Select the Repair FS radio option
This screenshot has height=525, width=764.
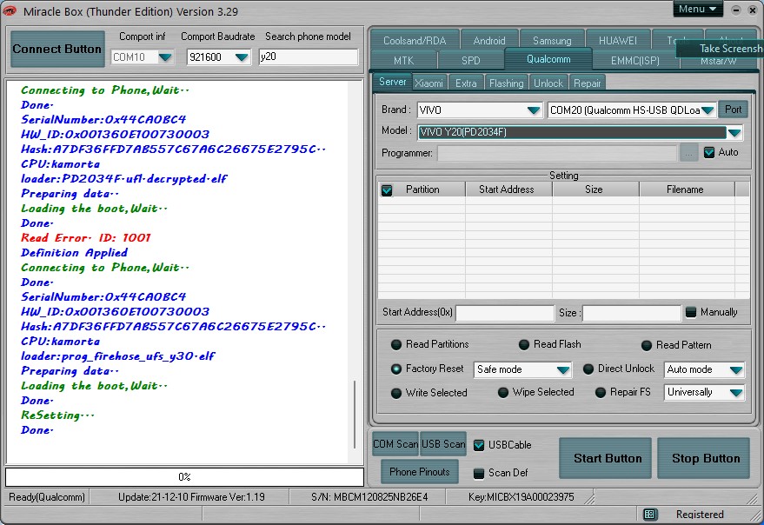[x=601, y=392]
